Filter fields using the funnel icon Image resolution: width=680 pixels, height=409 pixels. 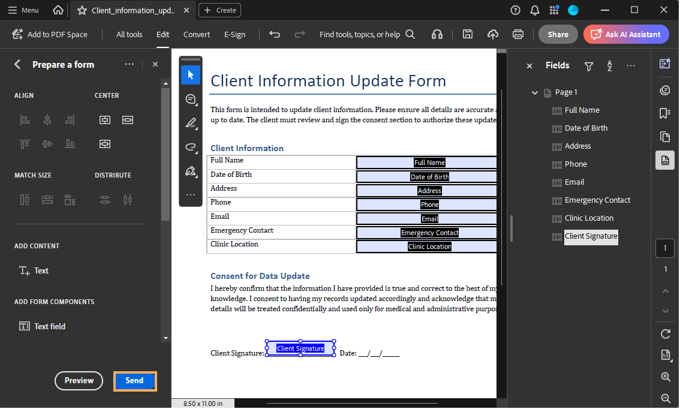pyautogui.click(x=589, y=66)
